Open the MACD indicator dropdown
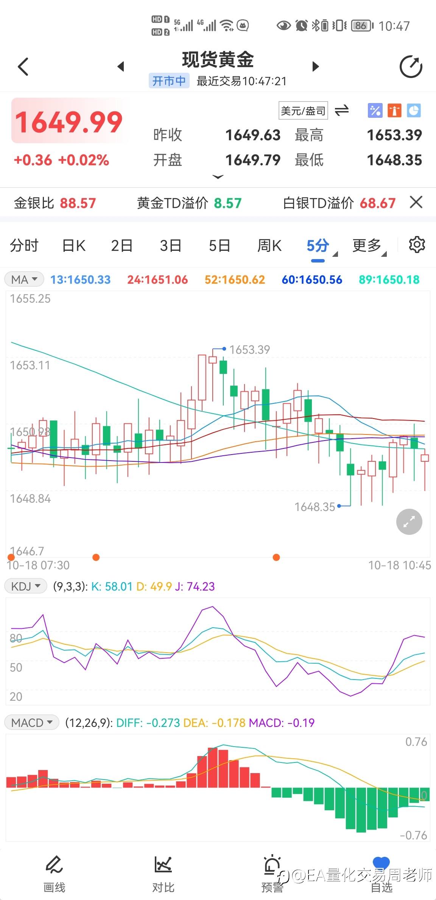436x900 pixels. pos(32,723)
